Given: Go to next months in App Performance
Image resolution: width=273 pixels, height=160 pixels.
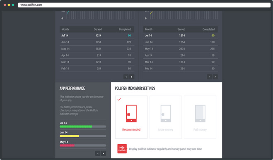Looking at the screenshot, I should click(104, 153).
